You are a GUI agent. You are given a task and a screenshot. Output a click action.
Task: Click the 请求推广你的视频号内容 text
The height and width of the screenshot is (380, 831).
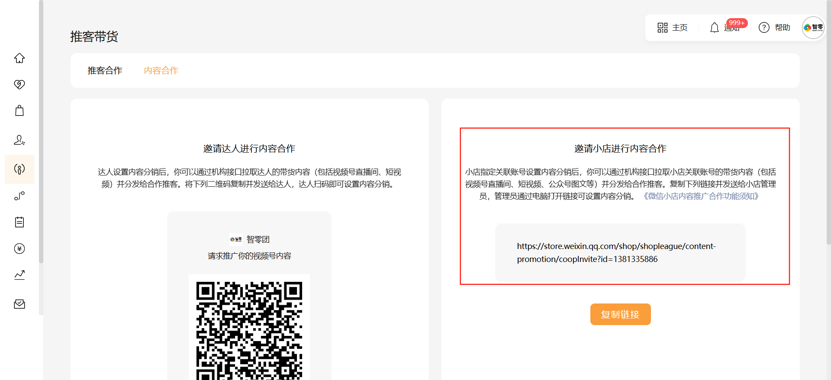click(249, 256)
